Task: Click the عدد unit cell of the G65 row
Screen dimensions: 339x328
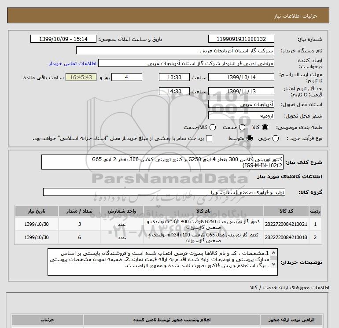Action: 122,237
